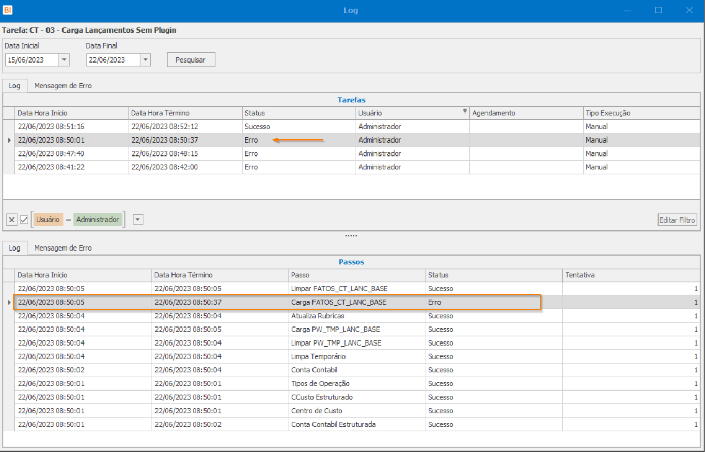Click row indicator arrow of Erro task row
Screen dimensions: 705x452
point(9,140)
